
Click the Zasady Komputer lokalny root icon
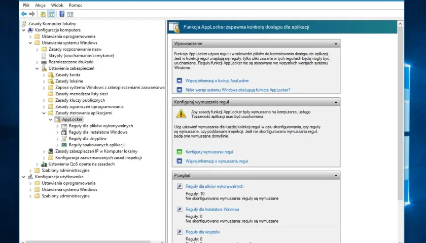(x=24, y=24)
